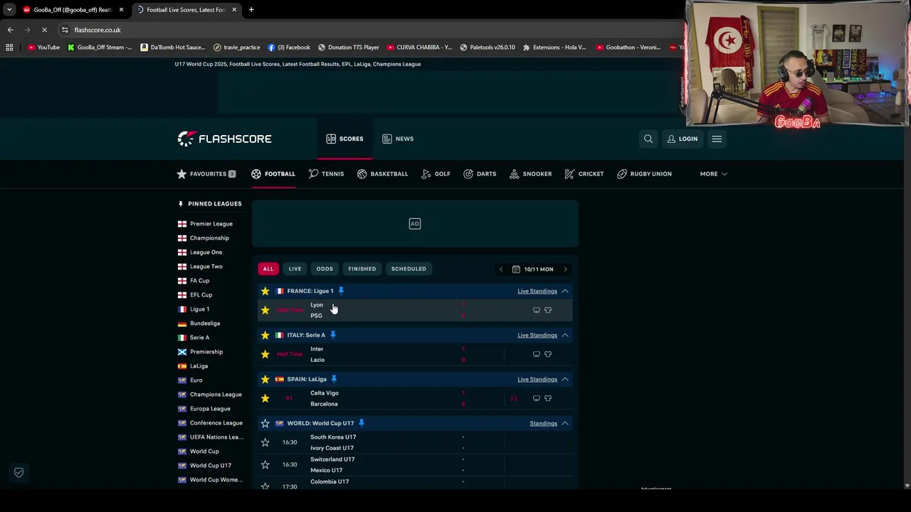Open Champions League in pinned leagues
Viewport: 911px width, 512px height.
tap(215, 395)
